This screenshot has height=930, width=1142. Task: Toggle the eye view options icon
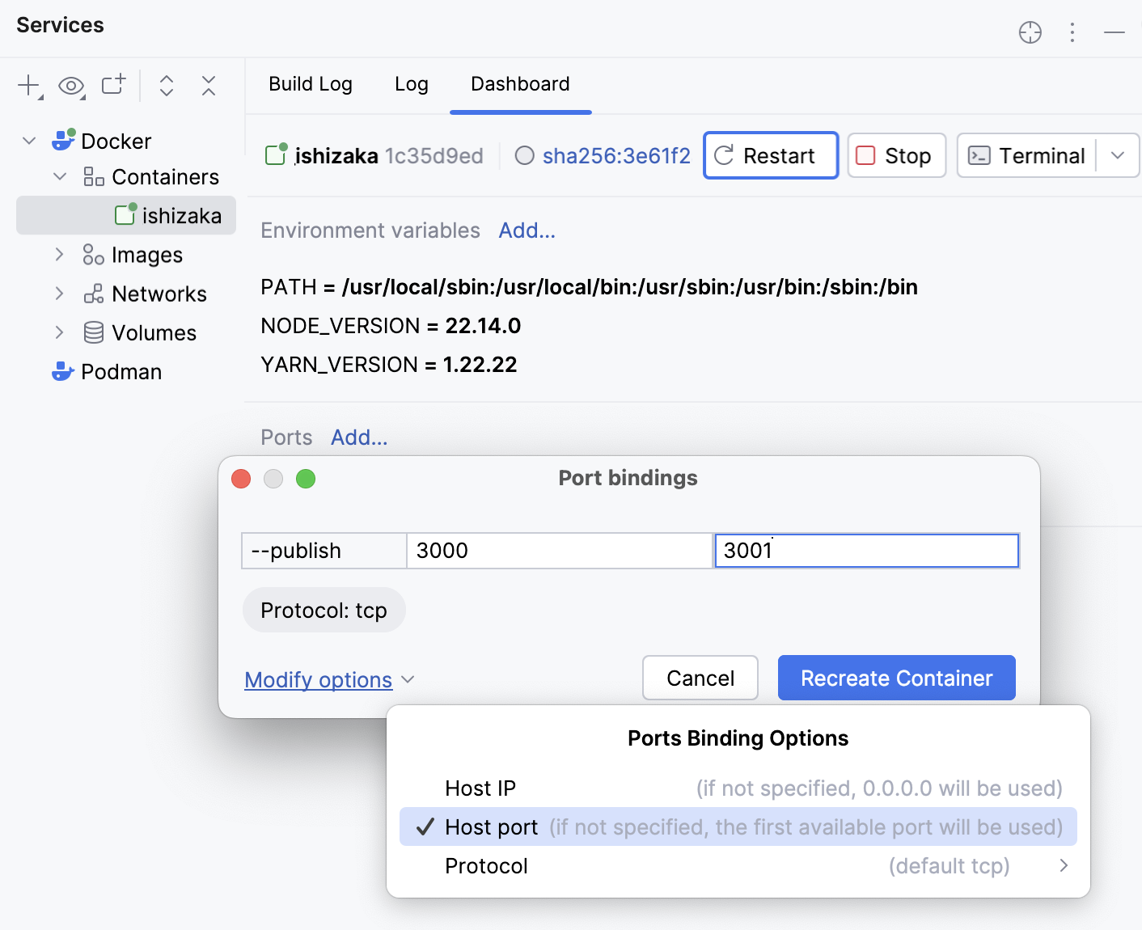(x=71, y=86)
